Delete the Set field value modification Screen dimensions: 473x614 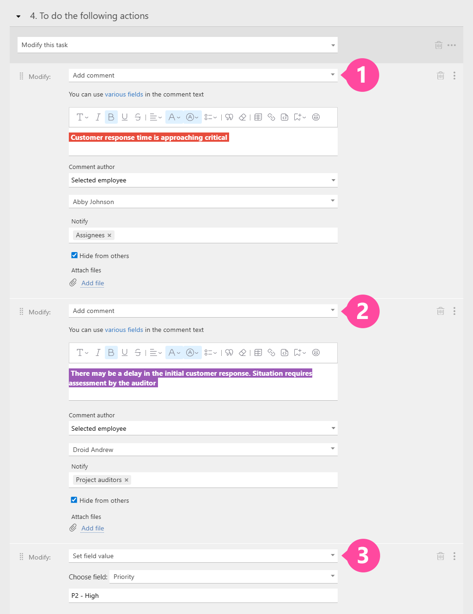point(440,556)
